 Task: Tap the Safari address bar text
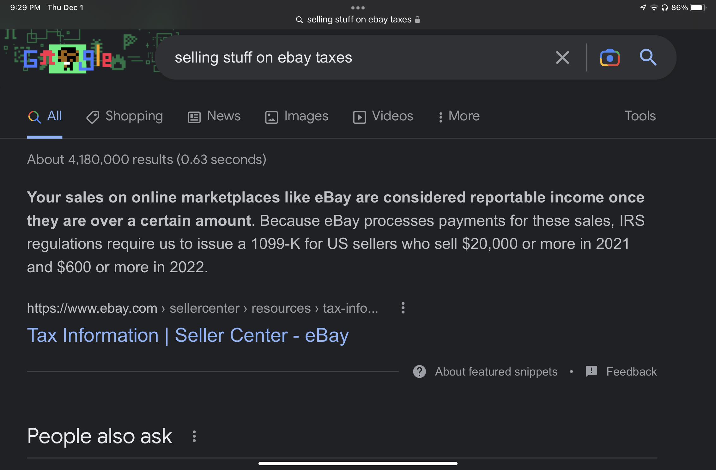359,20
